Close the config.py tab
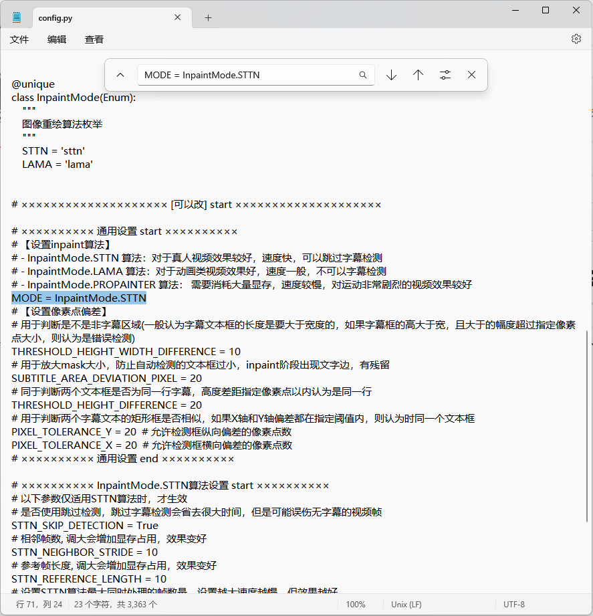Image resolution: width=593 pixels, height=616 pixels. coord(177,18)
